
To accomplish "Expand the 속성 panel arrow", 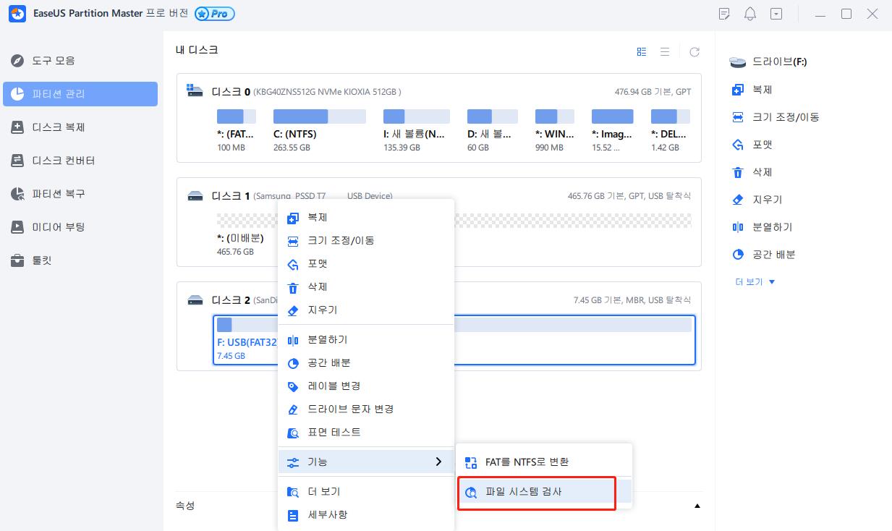I will [x=697, y=506].
